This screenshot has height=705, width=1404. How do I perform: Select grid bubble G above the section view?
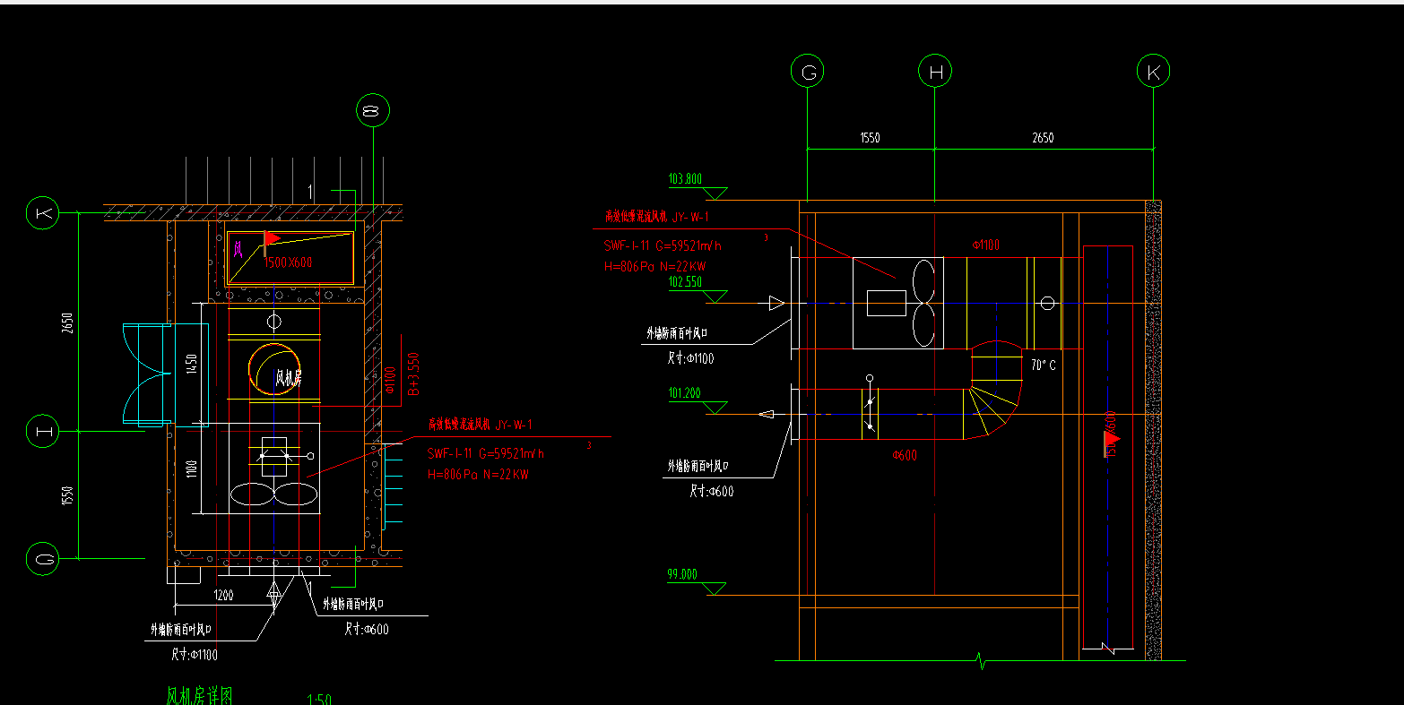pos(808,72)
